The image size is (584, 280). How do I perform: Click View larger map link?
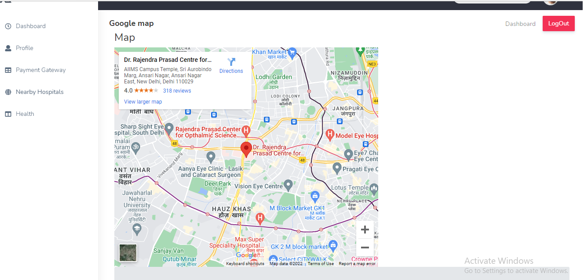pos(143,102)
